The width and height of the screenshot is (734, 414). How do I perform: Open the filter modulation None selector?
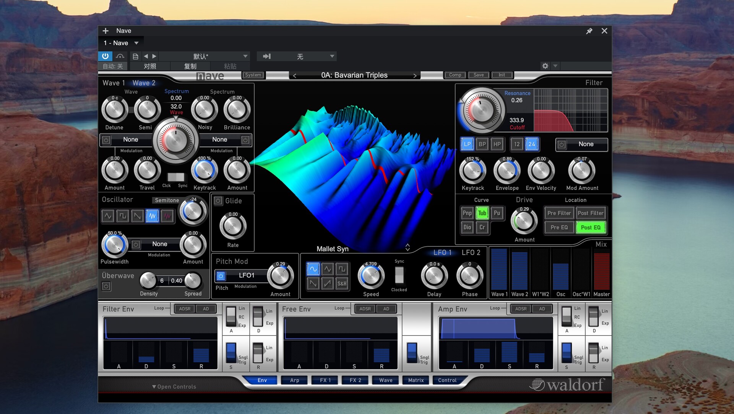(x=586, y=144)
